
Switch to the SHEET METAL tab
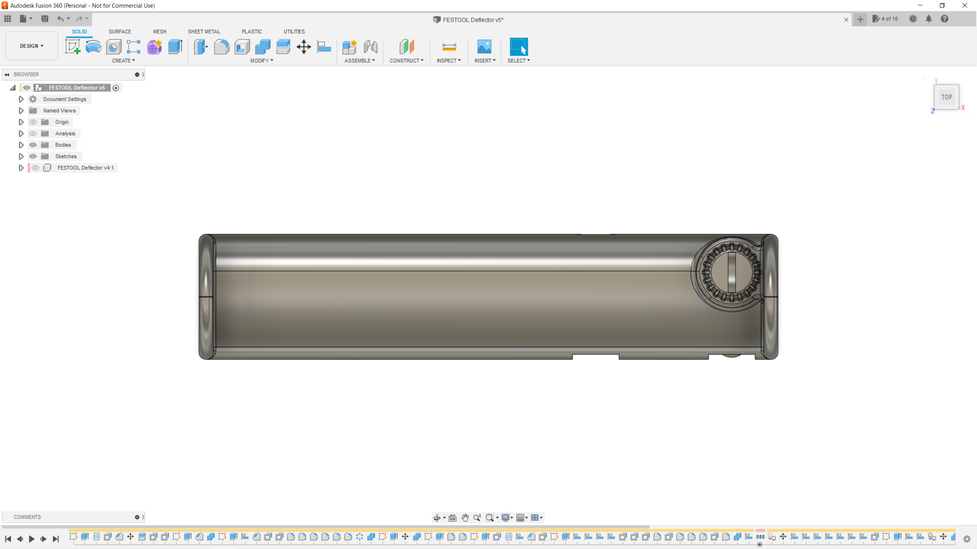pyautogui.click(x=204, y=32)
